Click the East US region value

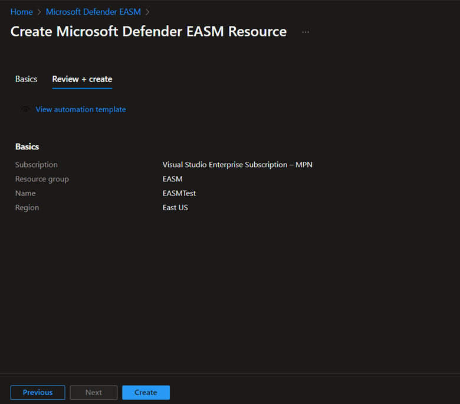[175, 208]
